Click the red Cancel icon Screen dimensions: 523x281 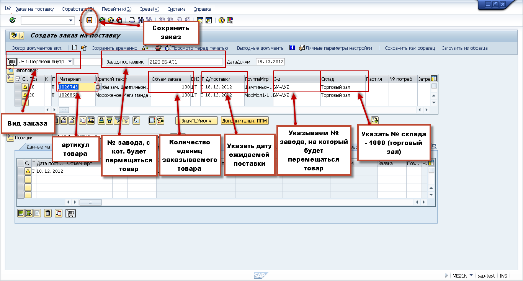point(119,20)
